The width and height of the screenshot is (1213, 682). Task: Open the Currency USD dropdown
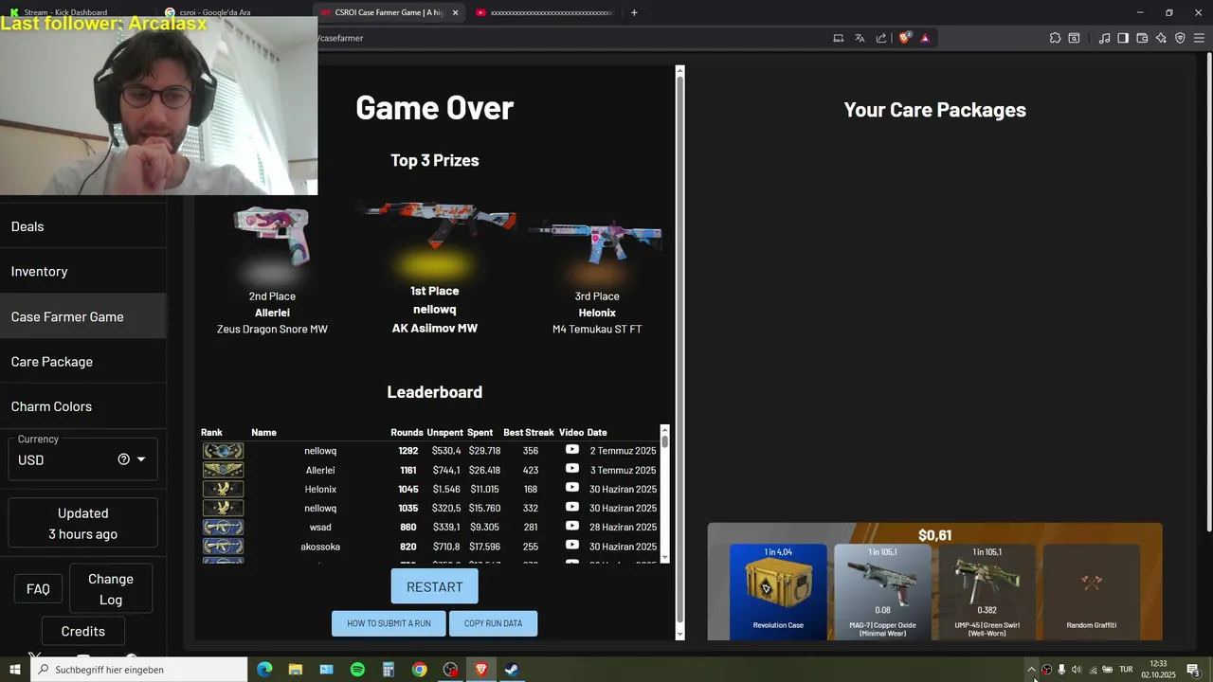pos(82,459)
